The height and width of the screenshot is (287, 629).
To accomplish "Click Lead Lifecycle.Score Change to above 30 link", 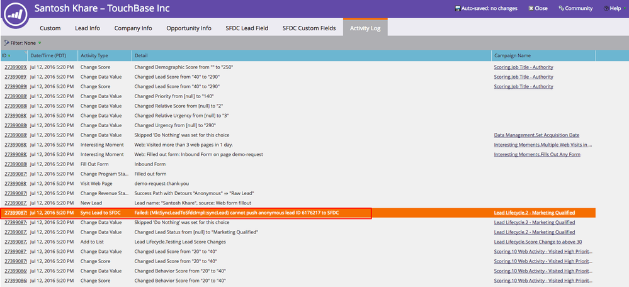I will point(538,242).
